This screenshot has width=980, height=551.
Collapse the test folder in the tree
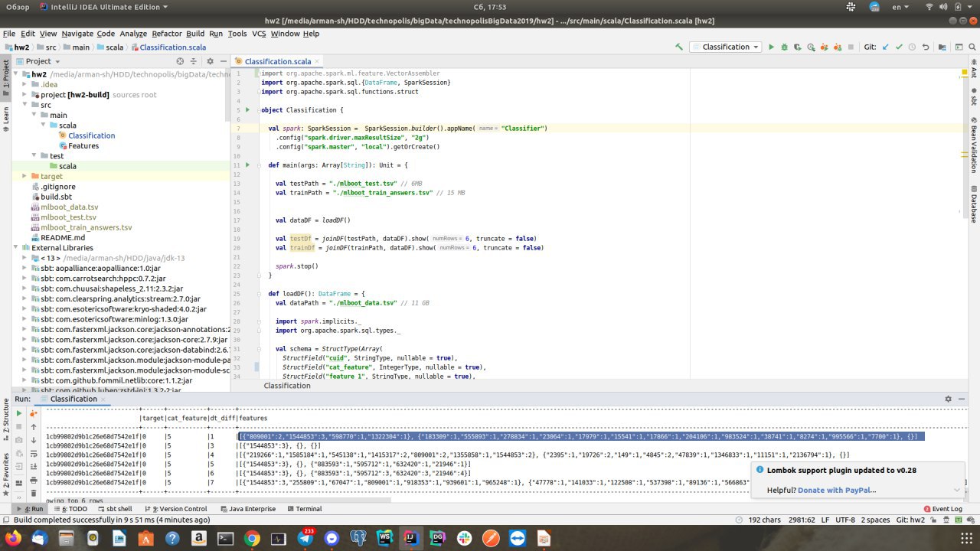tap(35, 156)
